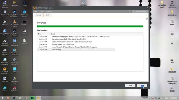Select Glary Utilities 5 desktop icon
Screen dimensions: 179x100
[5, 33]
